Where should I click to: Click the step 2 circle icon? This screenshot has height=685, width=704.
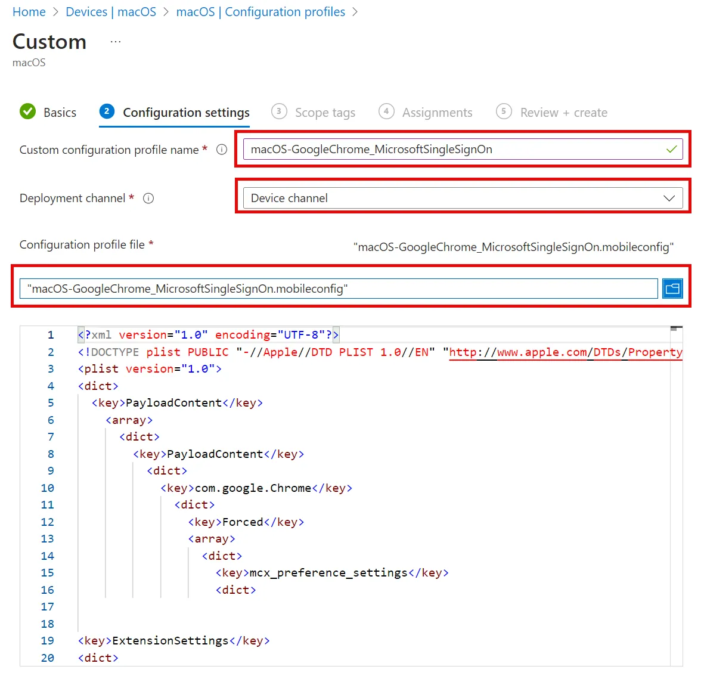[107, 111]
